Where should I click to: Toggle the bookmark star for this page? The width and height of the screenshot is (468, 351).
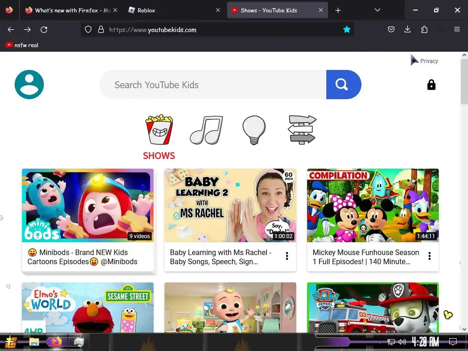click(346, 30)
